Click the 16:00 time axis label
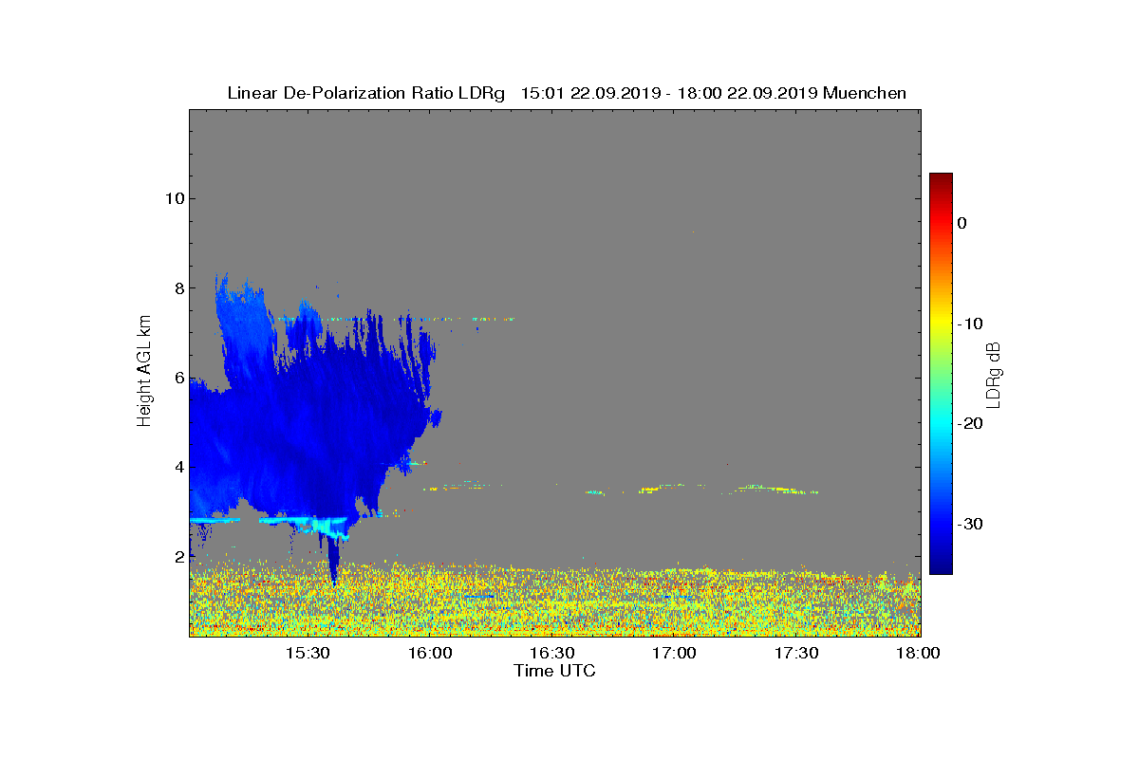 [430, 653]
